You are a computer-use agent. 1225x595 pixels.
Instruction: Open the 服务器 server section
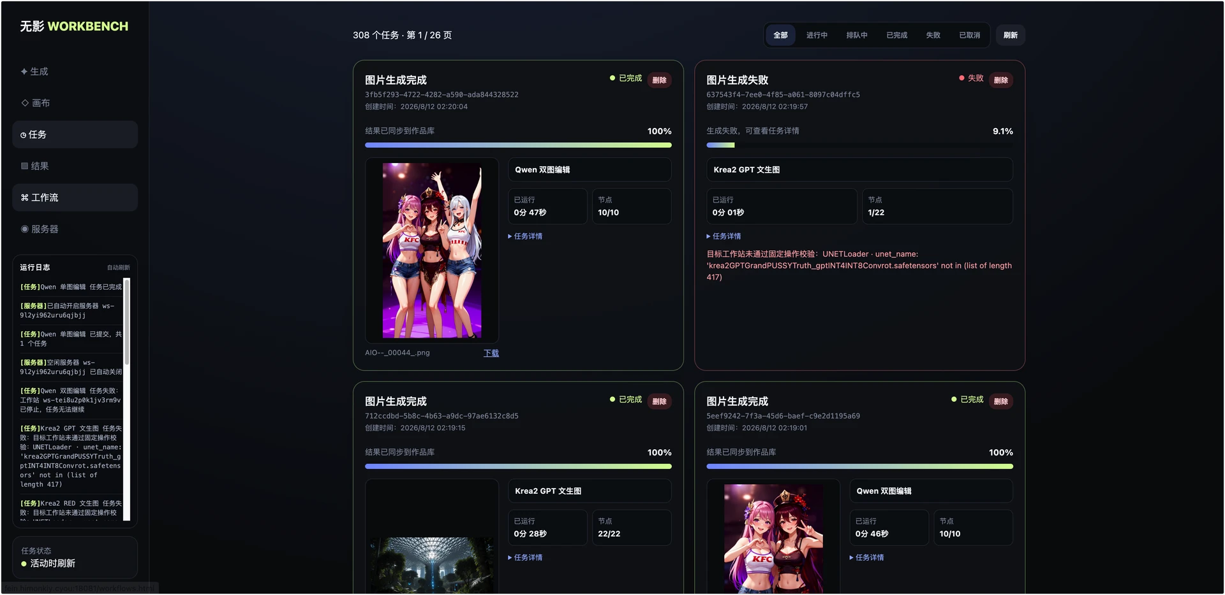(75, 229)
